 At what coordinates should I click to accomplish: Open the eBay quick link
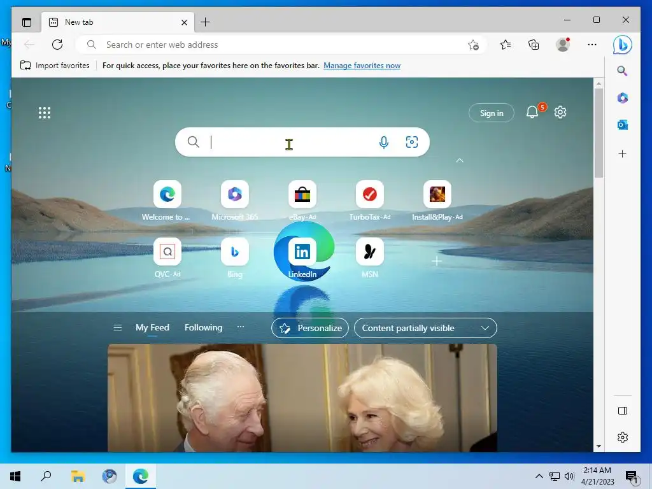tap(302, 201)
